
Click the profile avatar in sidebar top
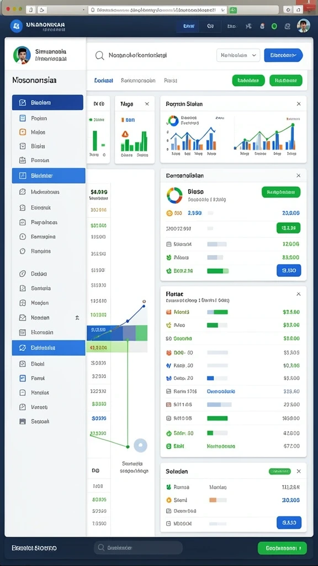[22, 55]
